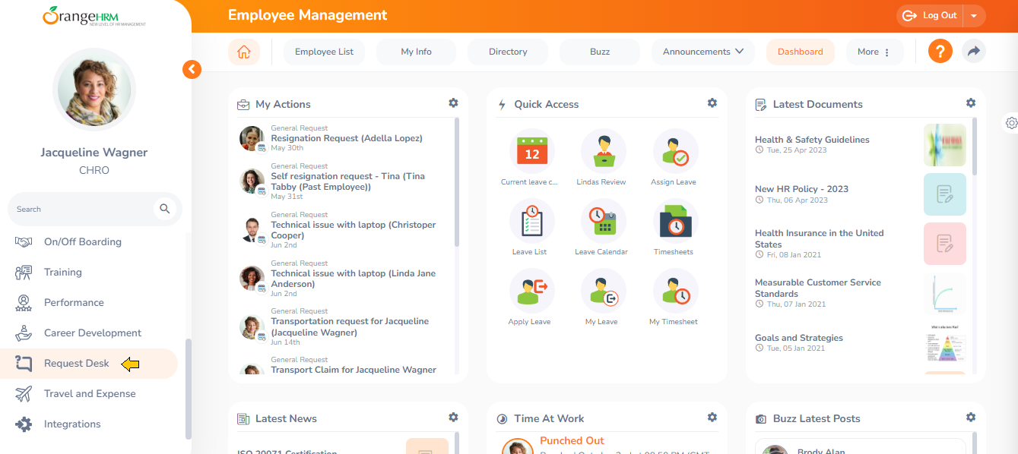Open the help icon in the header
1018x454 pixels.
[940, 51]
